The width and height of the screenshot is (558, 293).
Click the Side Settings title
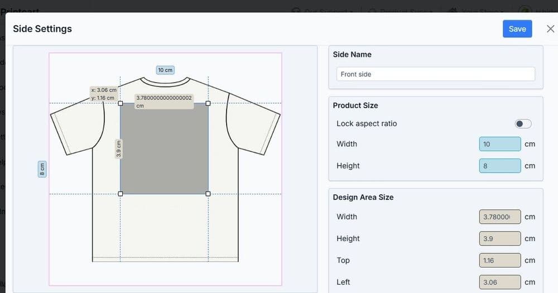pos(42,29)
